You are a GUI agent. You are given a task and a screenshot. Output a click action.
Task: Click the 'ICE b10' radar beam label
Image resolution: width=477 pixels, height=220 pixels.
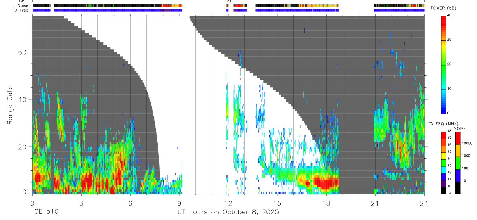tap(45, 212)
